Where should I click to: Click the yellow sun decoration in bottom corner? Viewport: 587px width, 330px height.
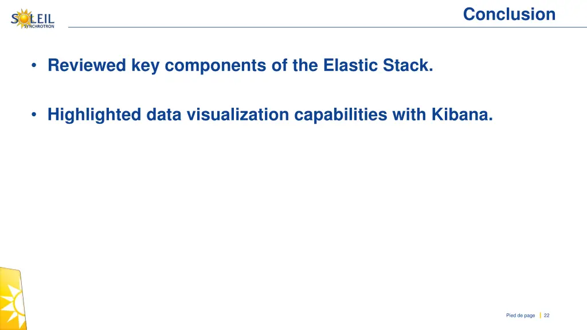pos(13,298)
